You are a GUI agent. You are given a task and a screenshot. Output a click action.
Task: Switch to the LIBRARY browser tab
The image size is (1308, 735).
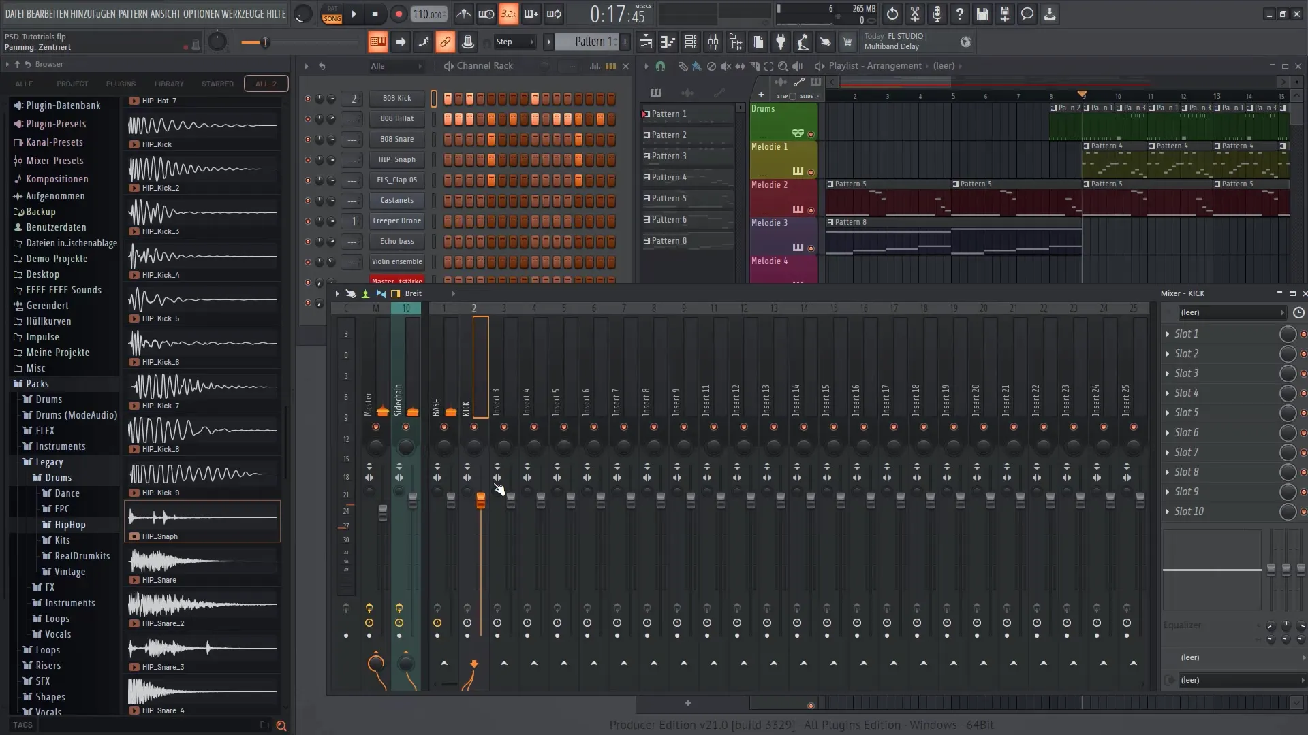click(x=169, y=84)
